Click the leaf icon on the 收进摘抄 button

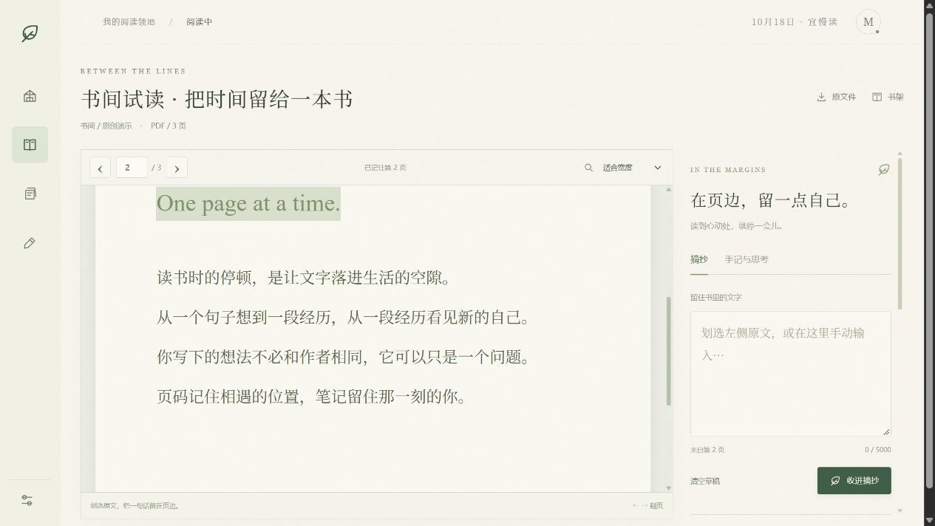coord(835,480)
